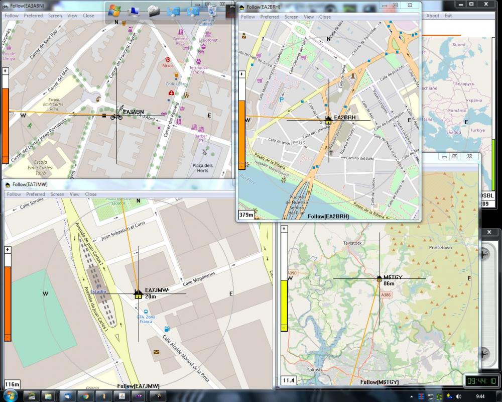Select the EA7JMW house station icon
The image size is (502, 402).
(138, 294)
